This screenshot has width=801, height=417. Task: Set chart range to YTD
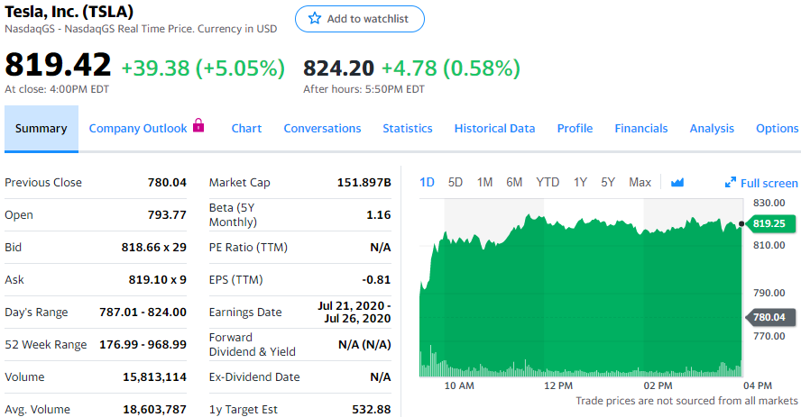pyautogui.click(x=548, y=182)
